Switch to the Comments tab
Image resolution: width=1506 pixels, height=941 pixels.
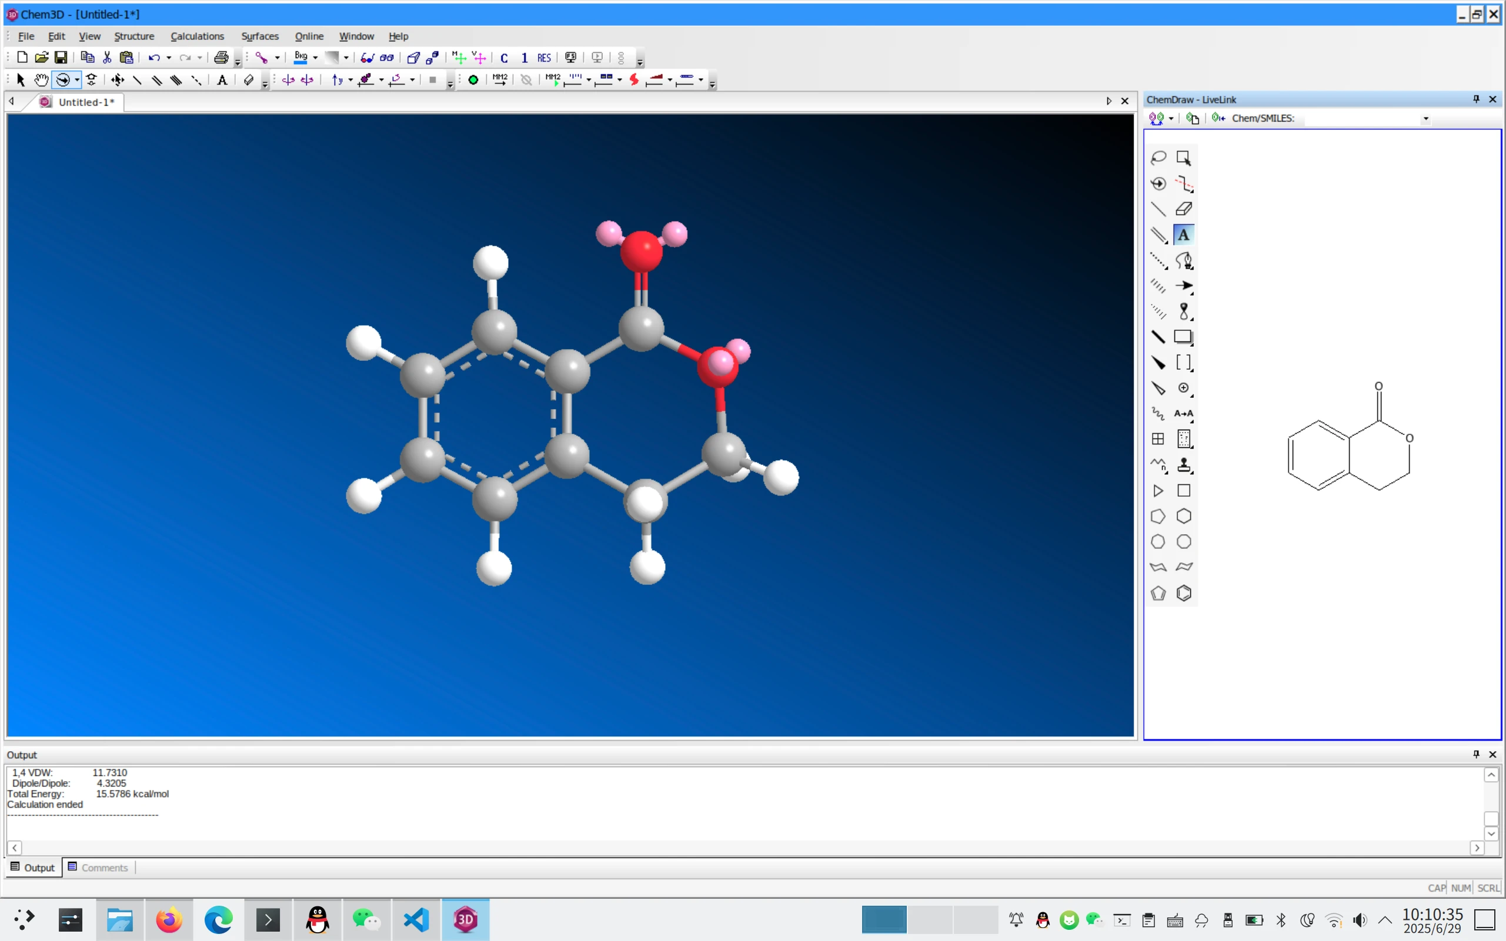coord(98,867)
